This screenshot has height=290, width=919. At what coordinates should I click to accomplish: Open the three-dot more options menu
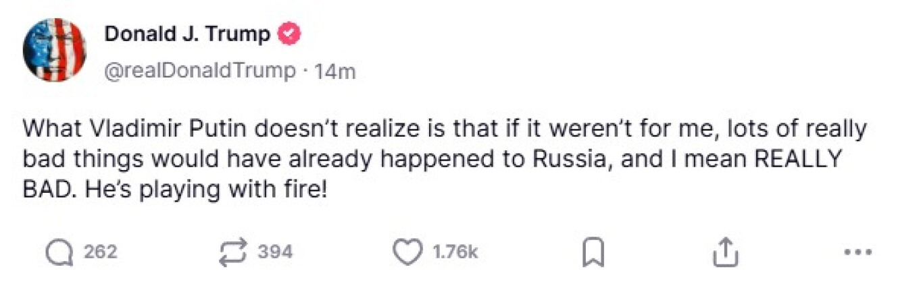pos(859,252)
